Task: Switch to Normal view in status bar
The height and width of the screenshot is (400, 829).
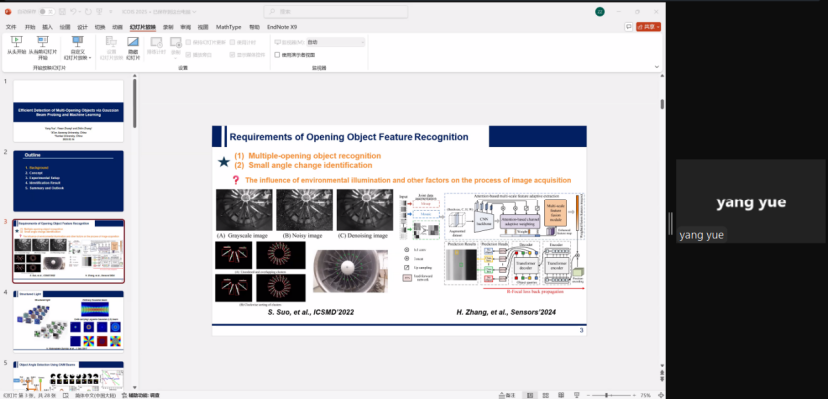Action: 530,395
